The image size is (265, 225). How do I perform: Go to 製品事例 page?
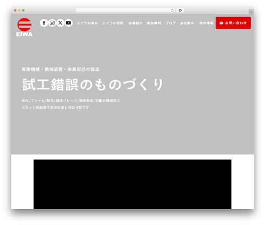pos(154,23)
